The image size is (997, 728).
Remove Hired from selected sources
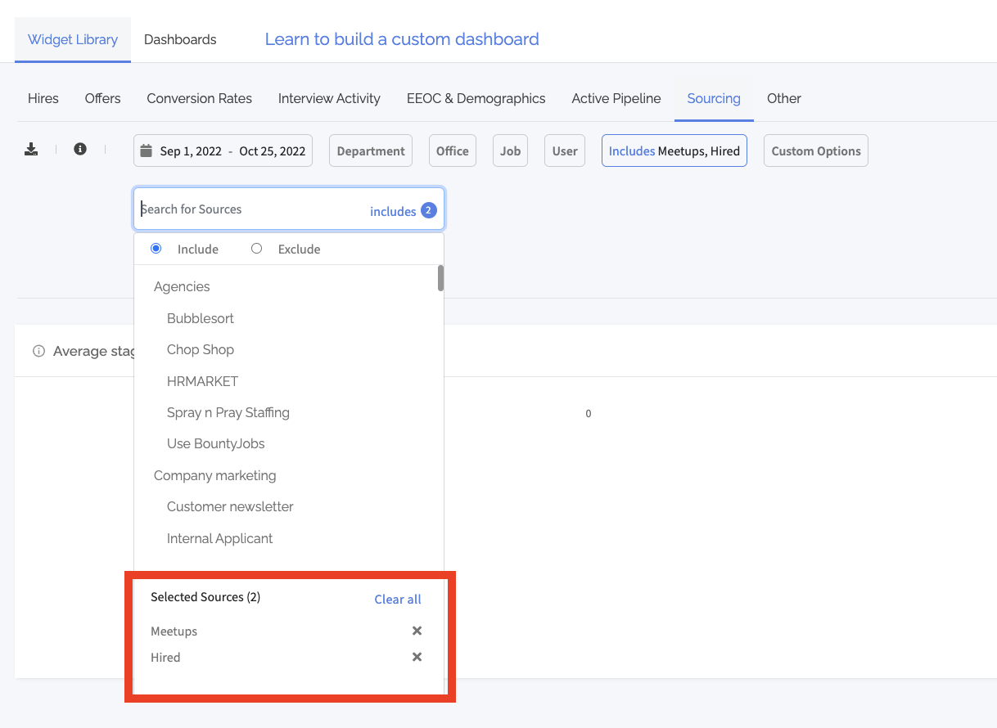click(x=417, y=657)
